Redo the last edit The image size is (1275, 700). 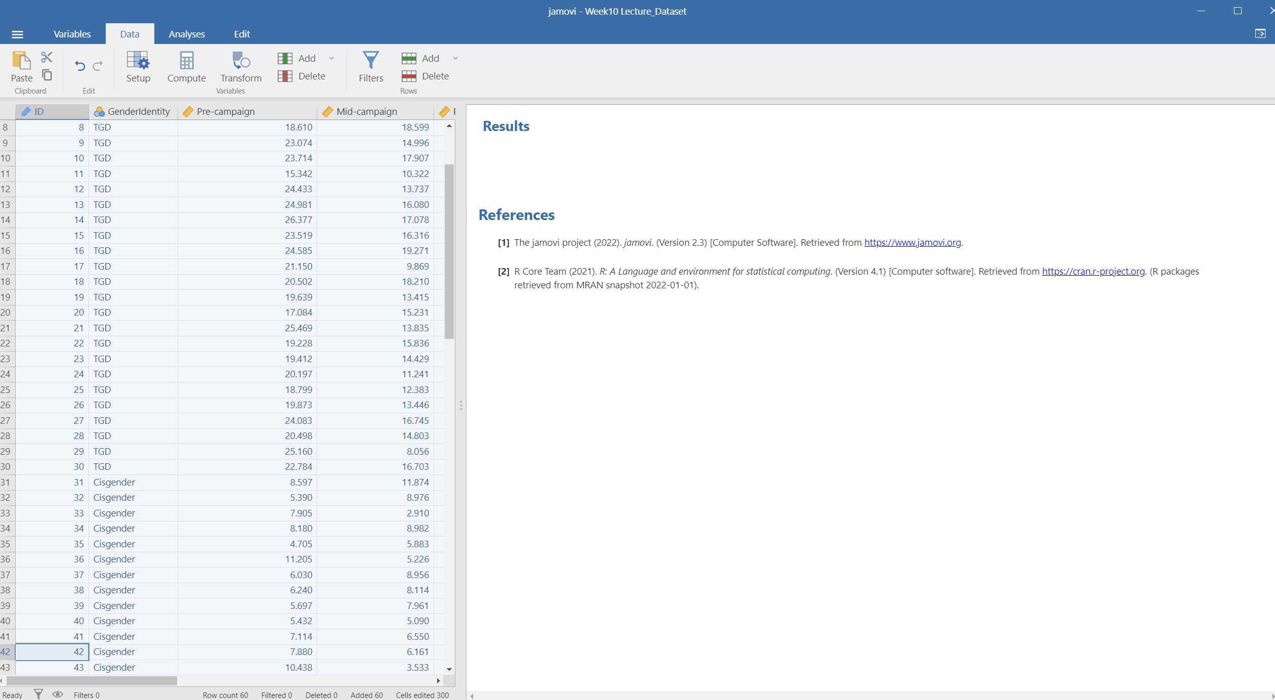[x=97, y=66]
